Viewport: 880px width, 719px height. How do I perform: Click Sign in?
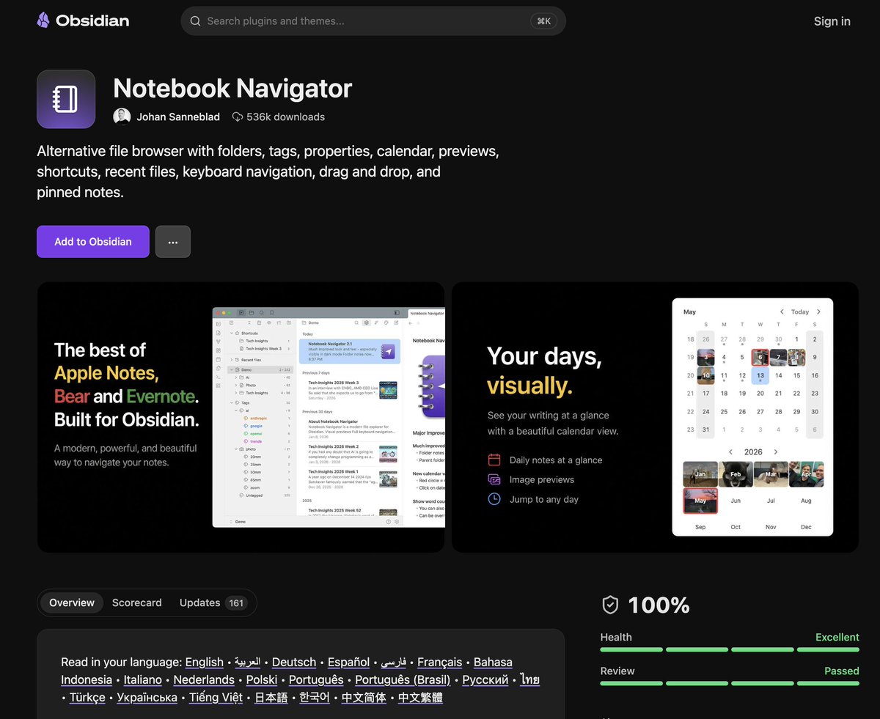[x=832, y=21]
